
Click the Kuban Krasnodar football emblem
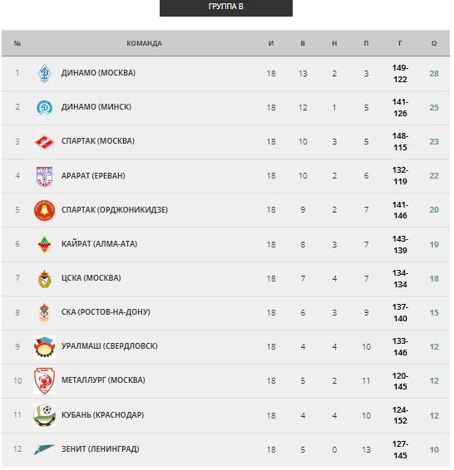[x=44, y=415]
